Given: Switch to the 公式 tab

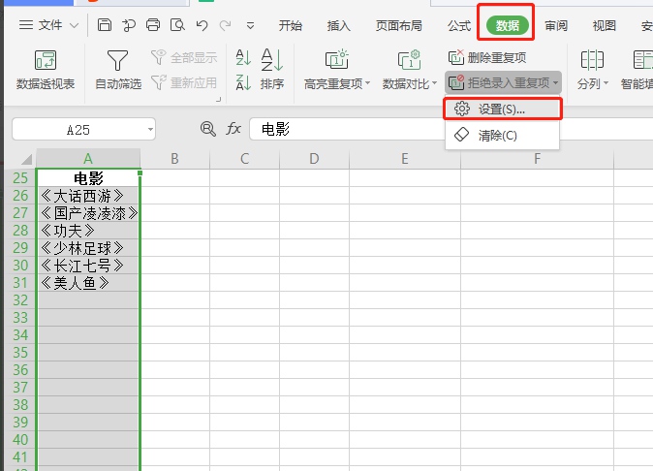Looking at the screenshot, I should 459,26.
